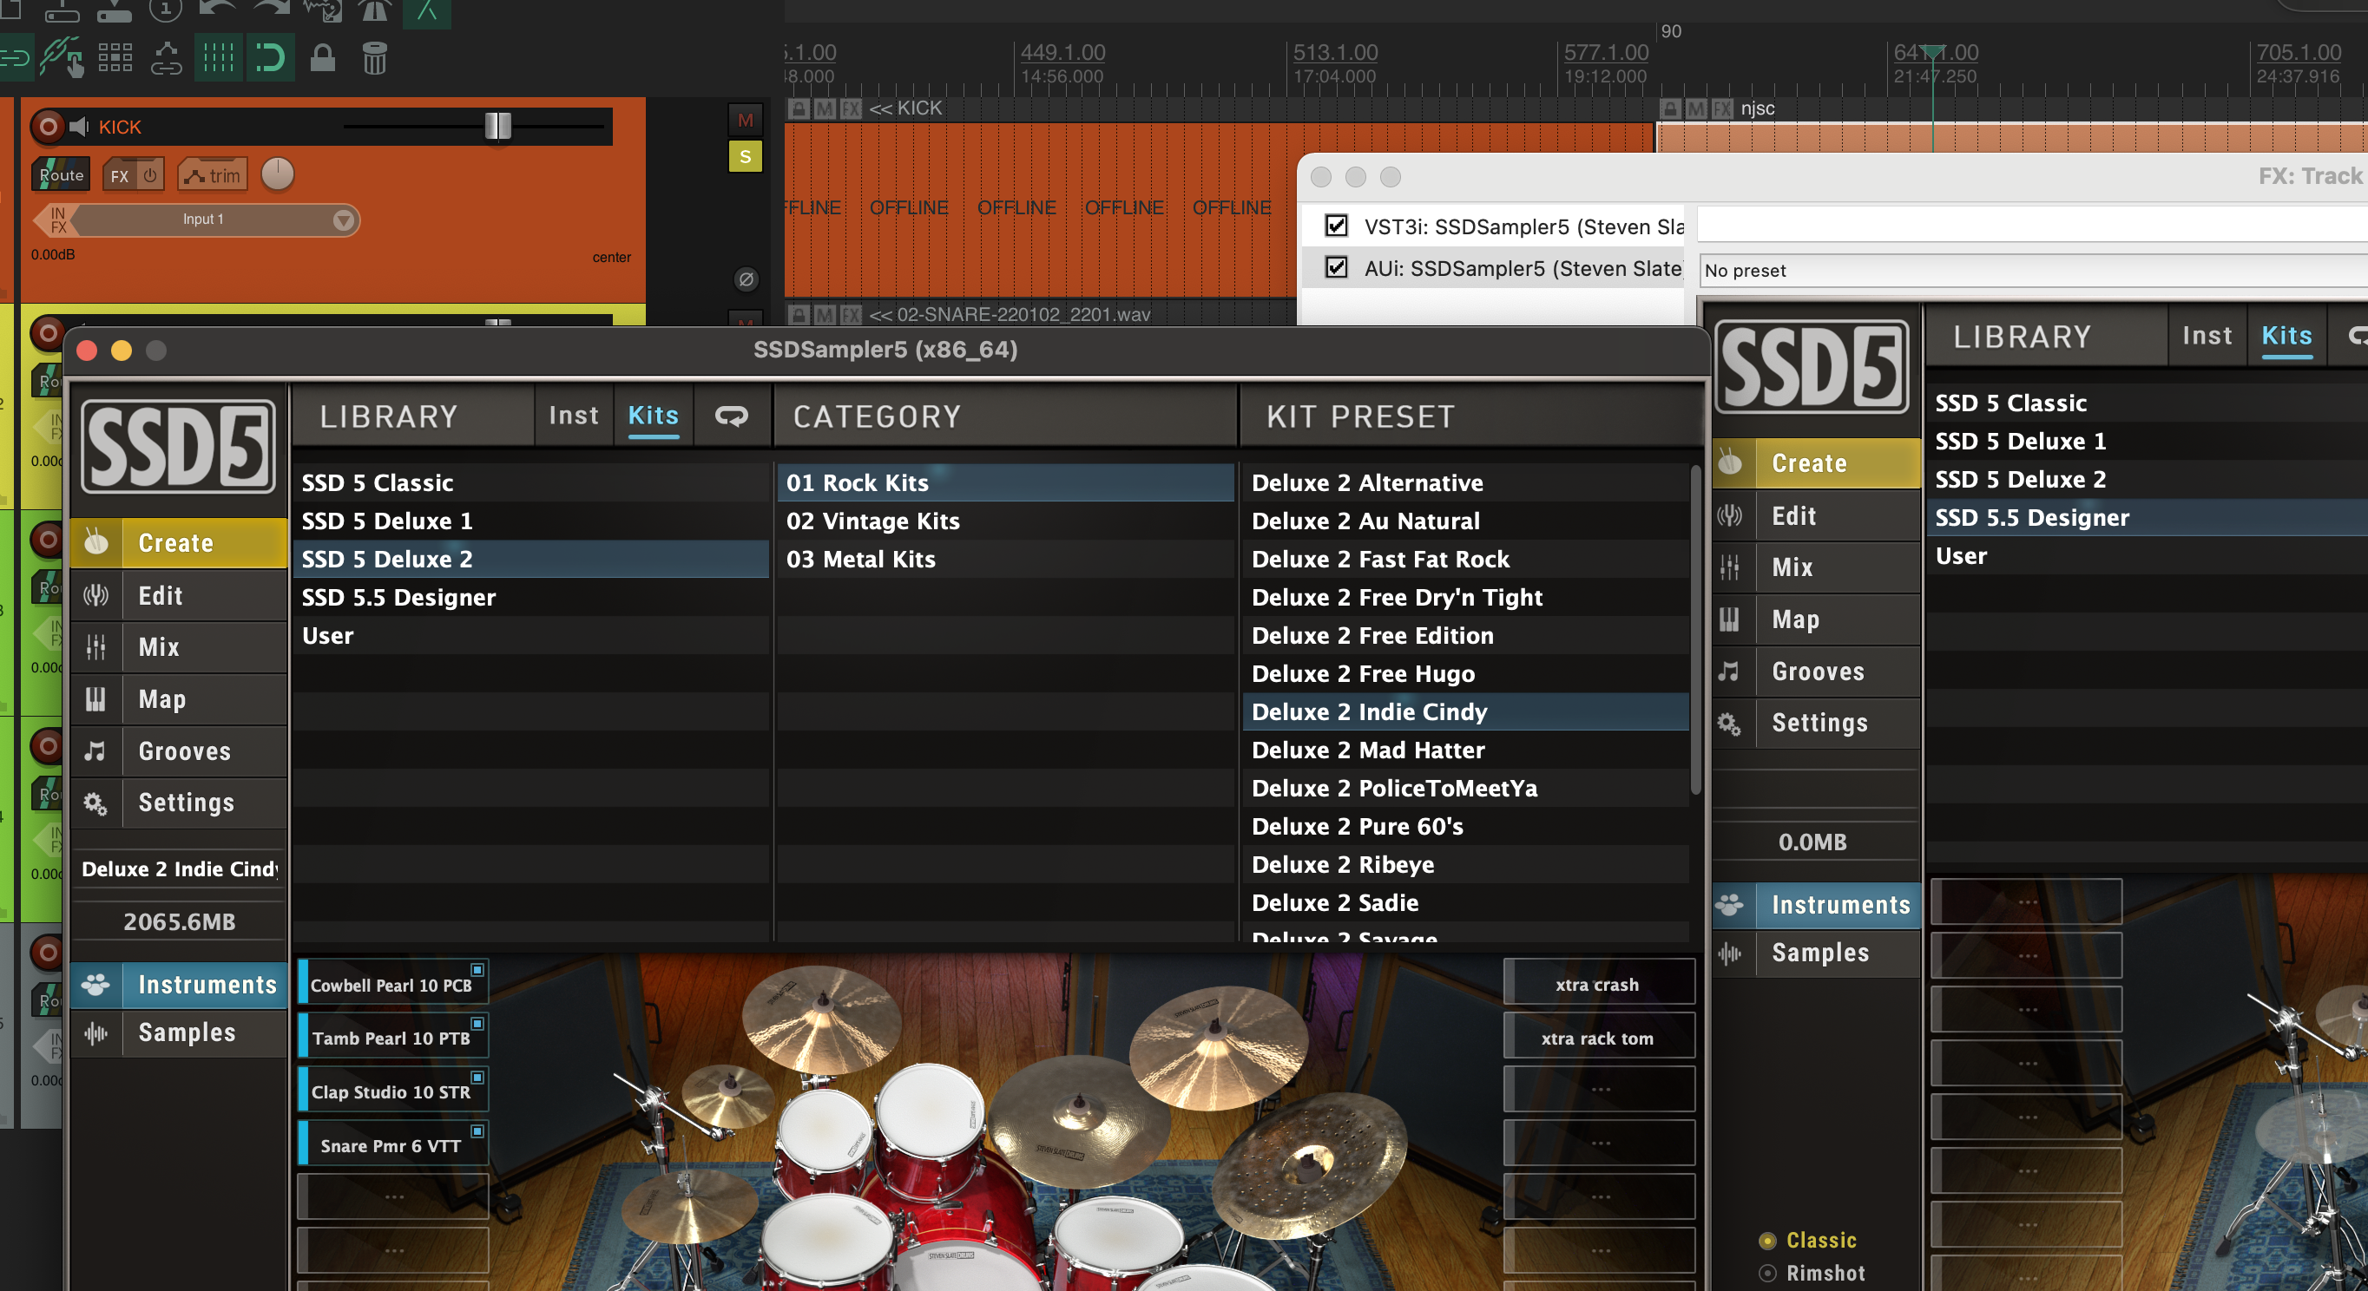This screenshot has width=2368, height=1291.
Task: Toggle item grouping link icon in toolbar
Action: pos(14,59)
